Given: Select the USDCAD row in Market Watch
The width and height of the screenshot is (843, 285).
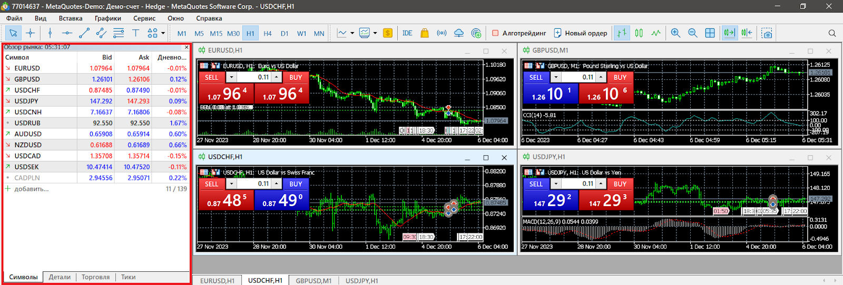Looking at the screenshot, I should tap(27, 156).
